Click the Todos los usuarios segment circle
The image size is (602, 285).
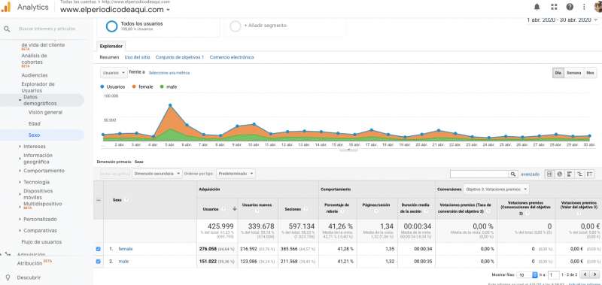[111, 26]
